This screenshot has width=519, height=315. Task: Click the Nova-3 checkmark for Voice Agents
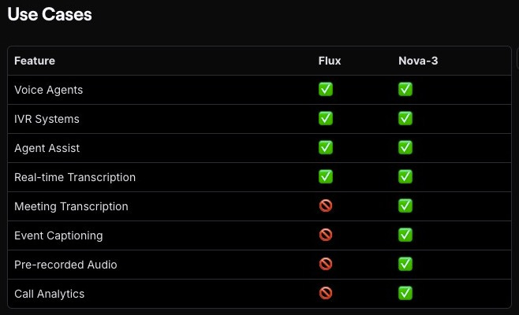pos(405,89)
